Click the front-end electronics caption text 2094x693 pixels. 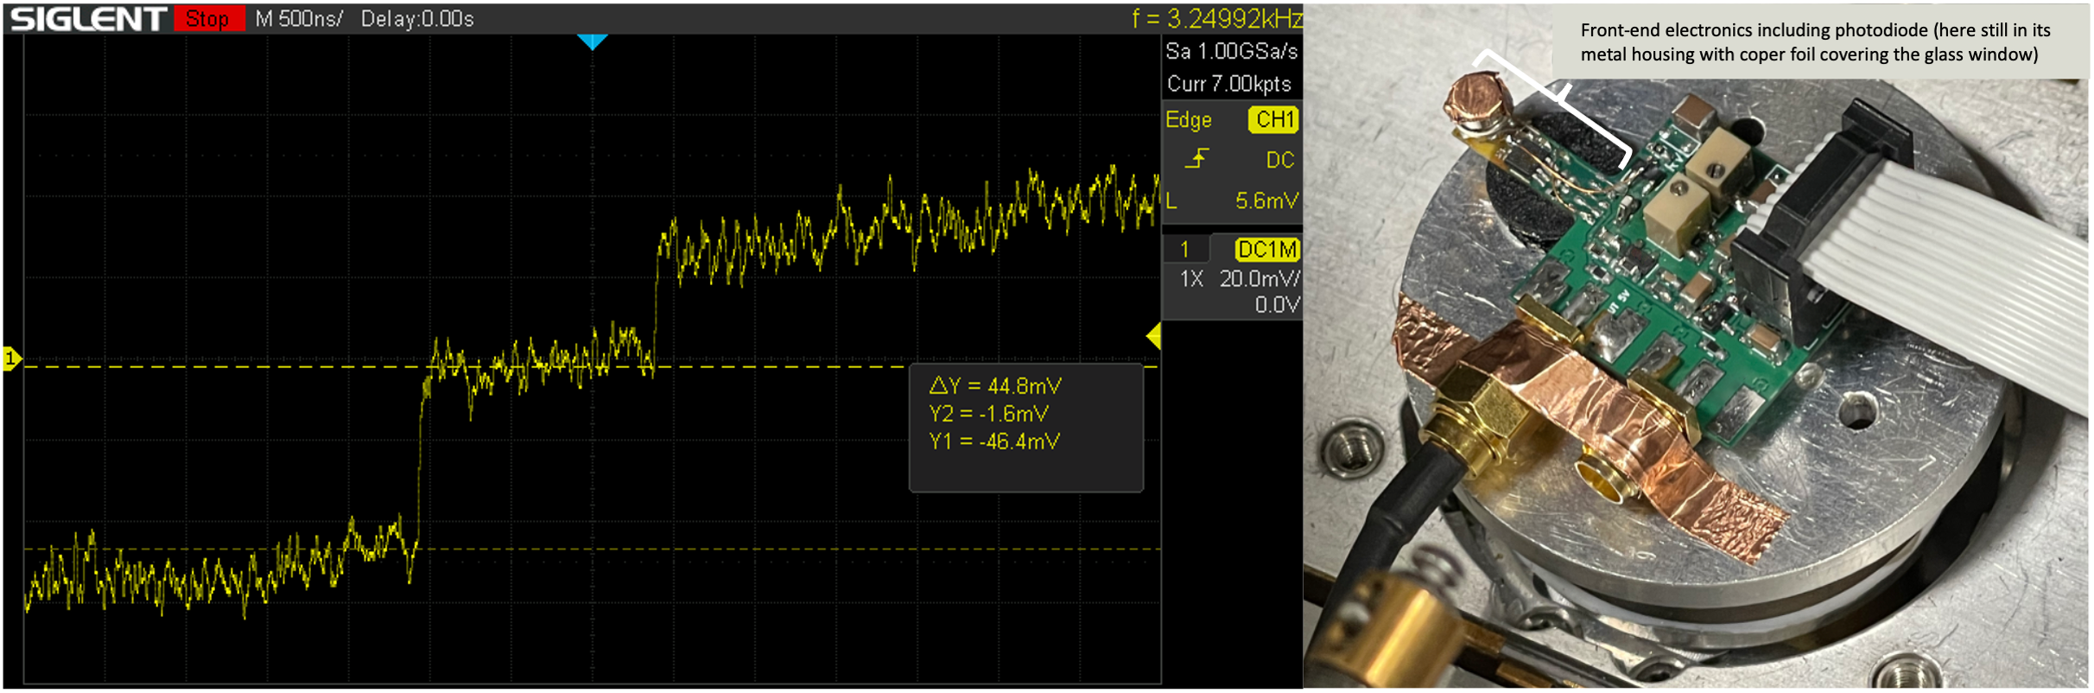1815,42
